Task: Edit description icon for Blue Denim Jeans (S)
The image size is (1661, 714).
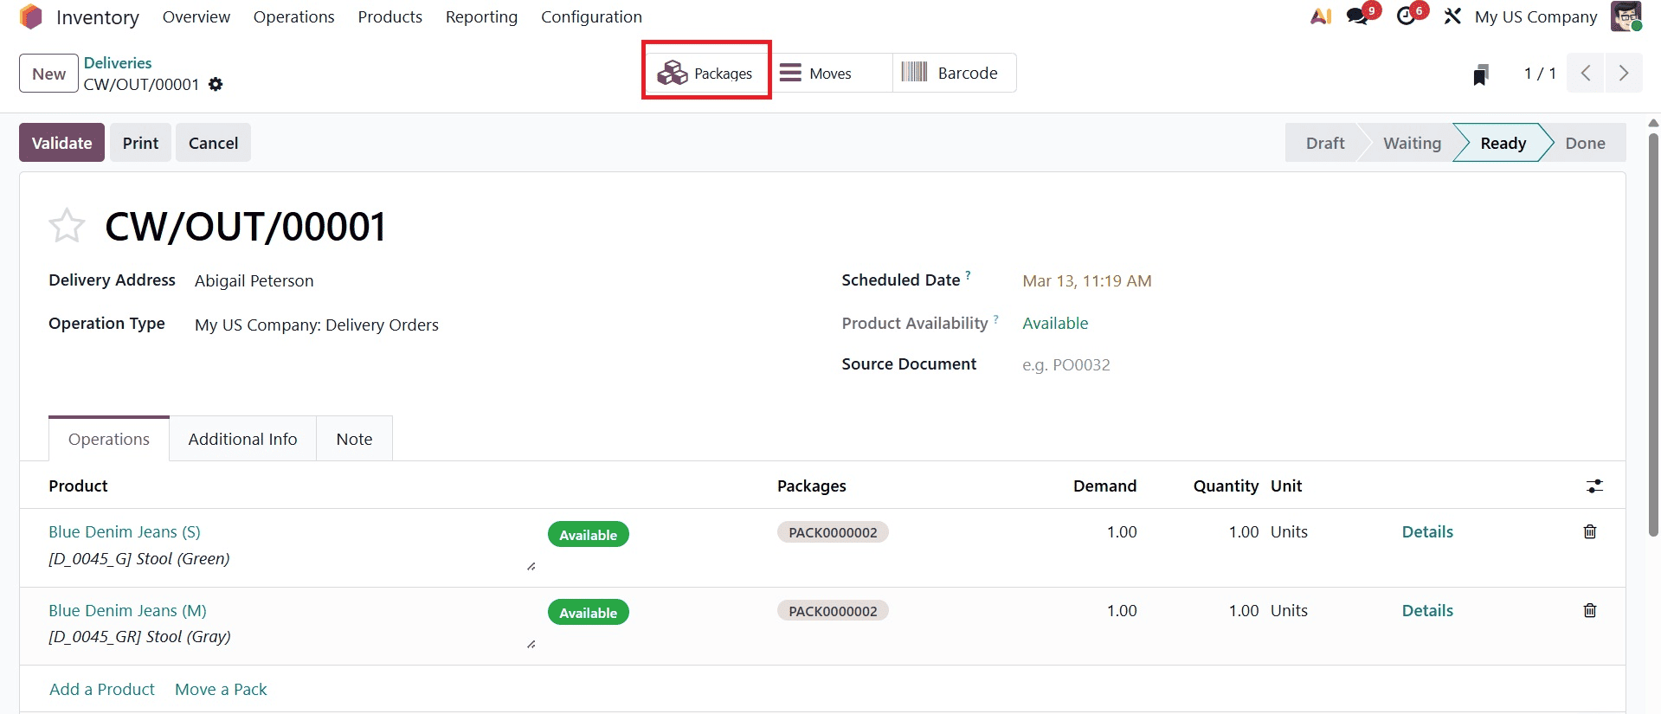Action: [531, 566]
